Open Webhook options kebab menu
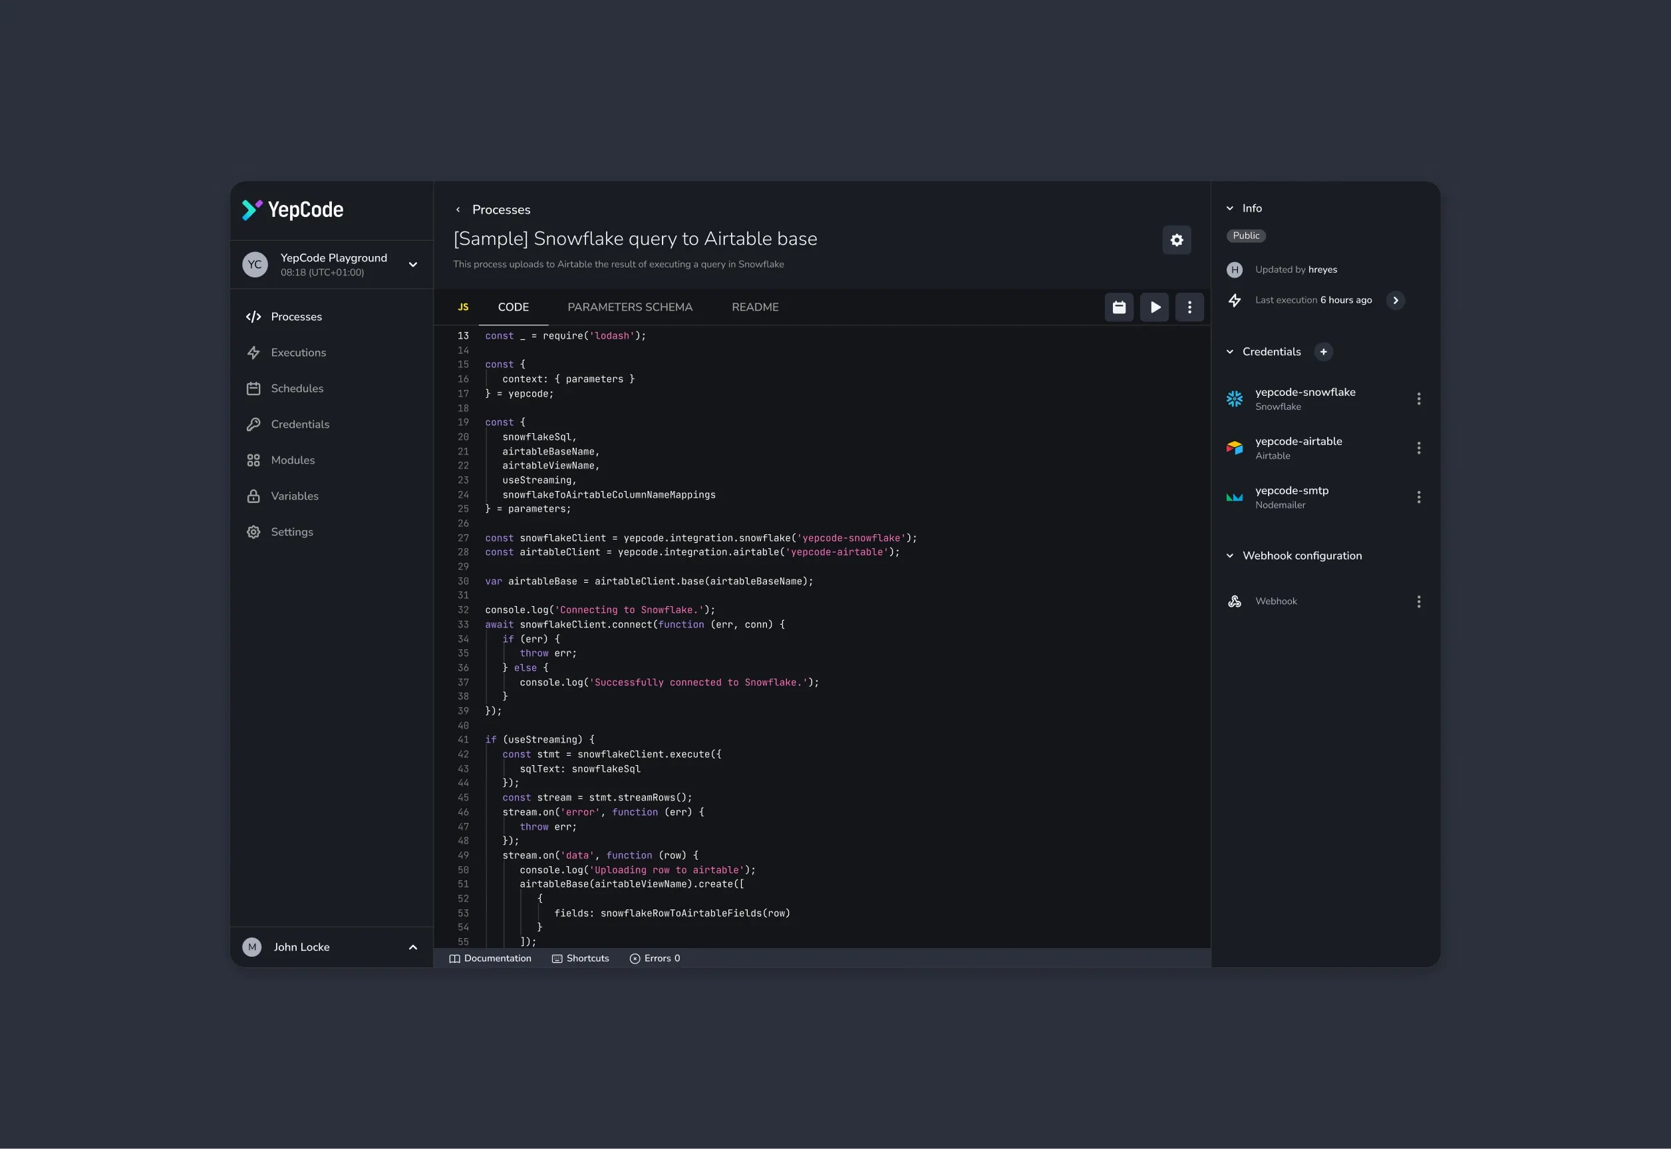Viewport: 1671px width, 1149px height. pyautogui.click(x=1418, y=601)
